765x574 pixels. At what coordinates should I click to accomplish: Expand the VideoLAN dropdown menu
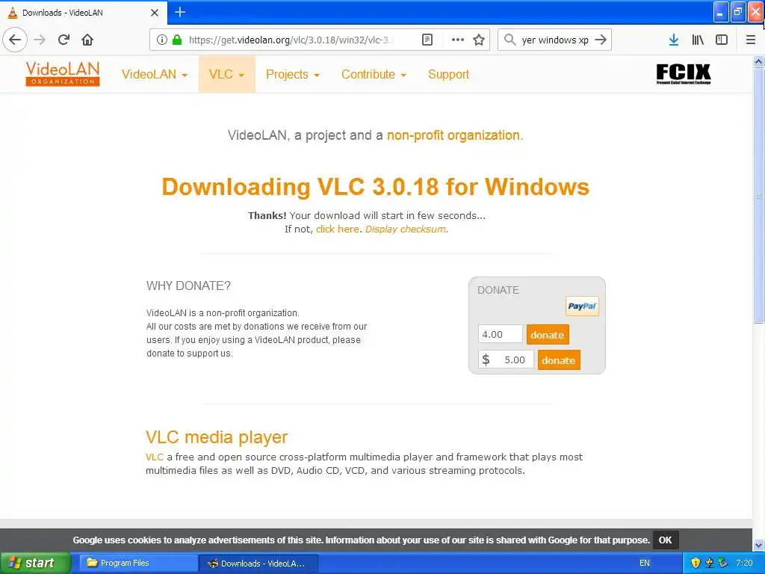click(x=155, y=74)
